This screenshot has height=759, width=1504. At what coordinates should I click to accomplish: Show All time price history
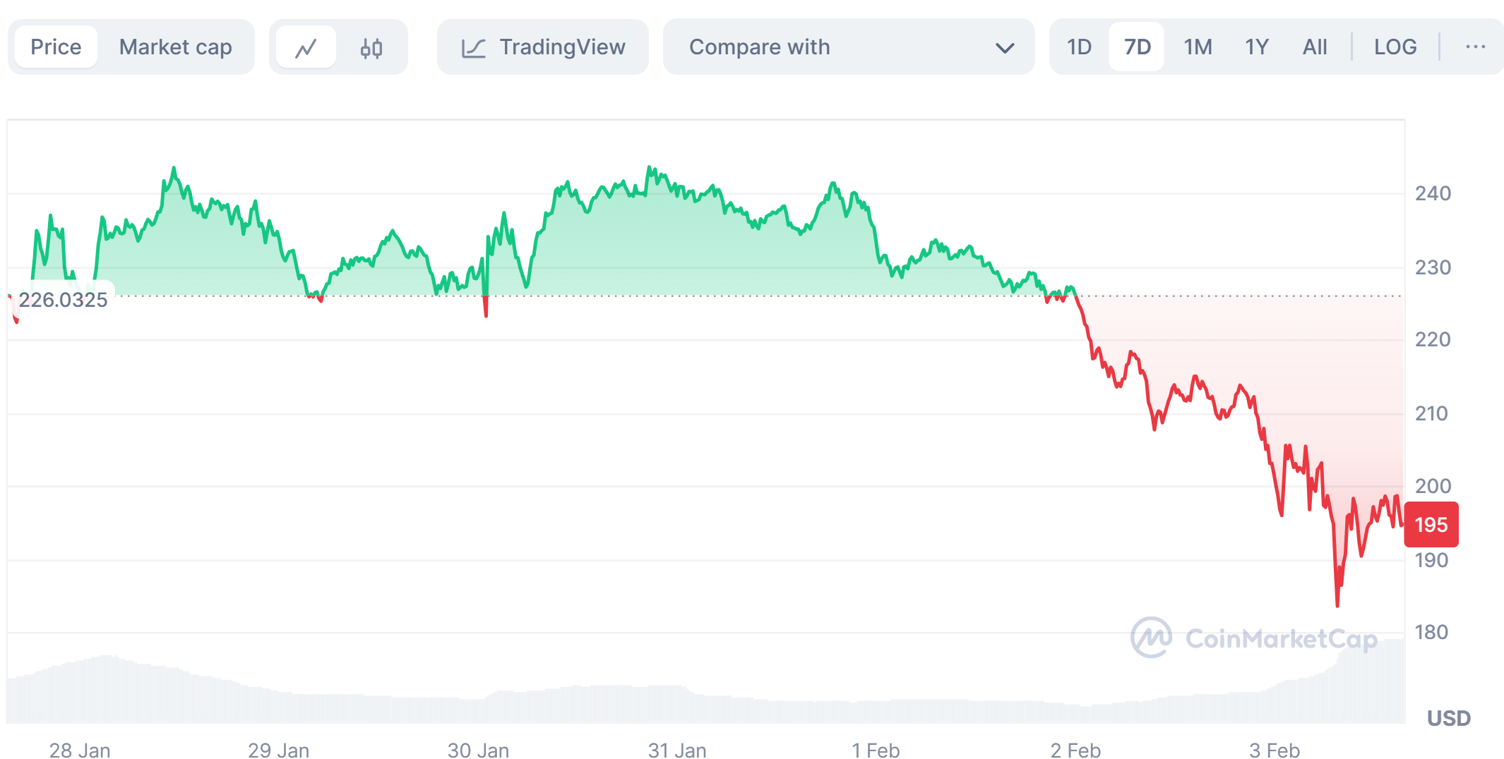pos(1314,47)
